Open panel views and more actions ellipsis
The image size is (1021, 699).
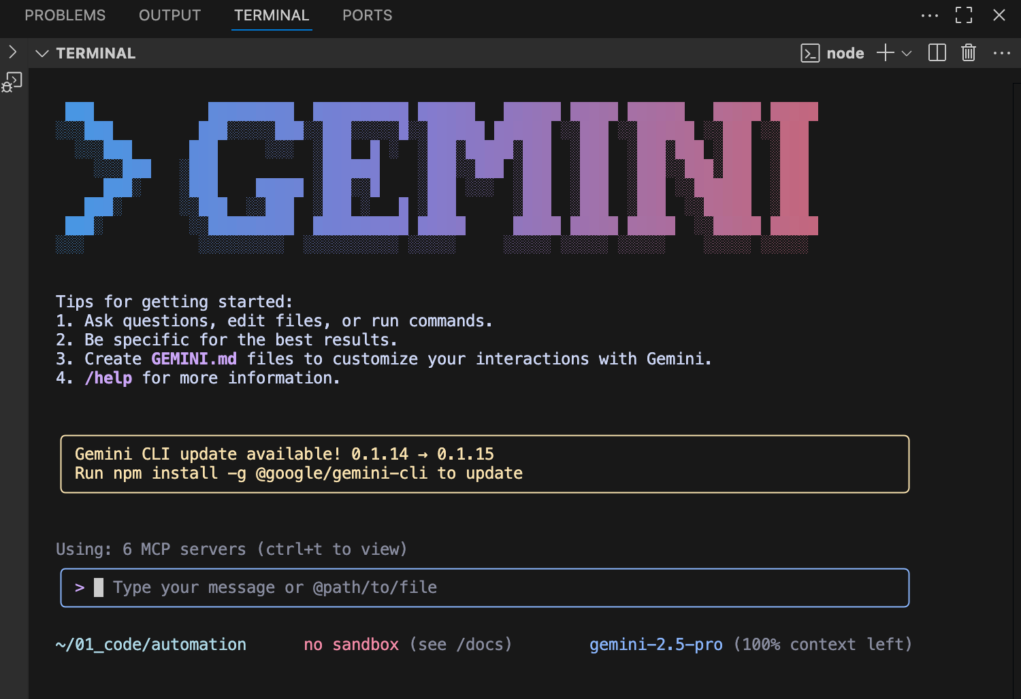[930, 16]
